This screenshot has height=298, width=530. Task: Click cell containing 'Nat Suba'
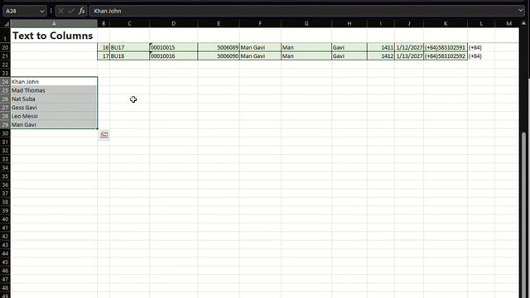click(x=54, y=99)
